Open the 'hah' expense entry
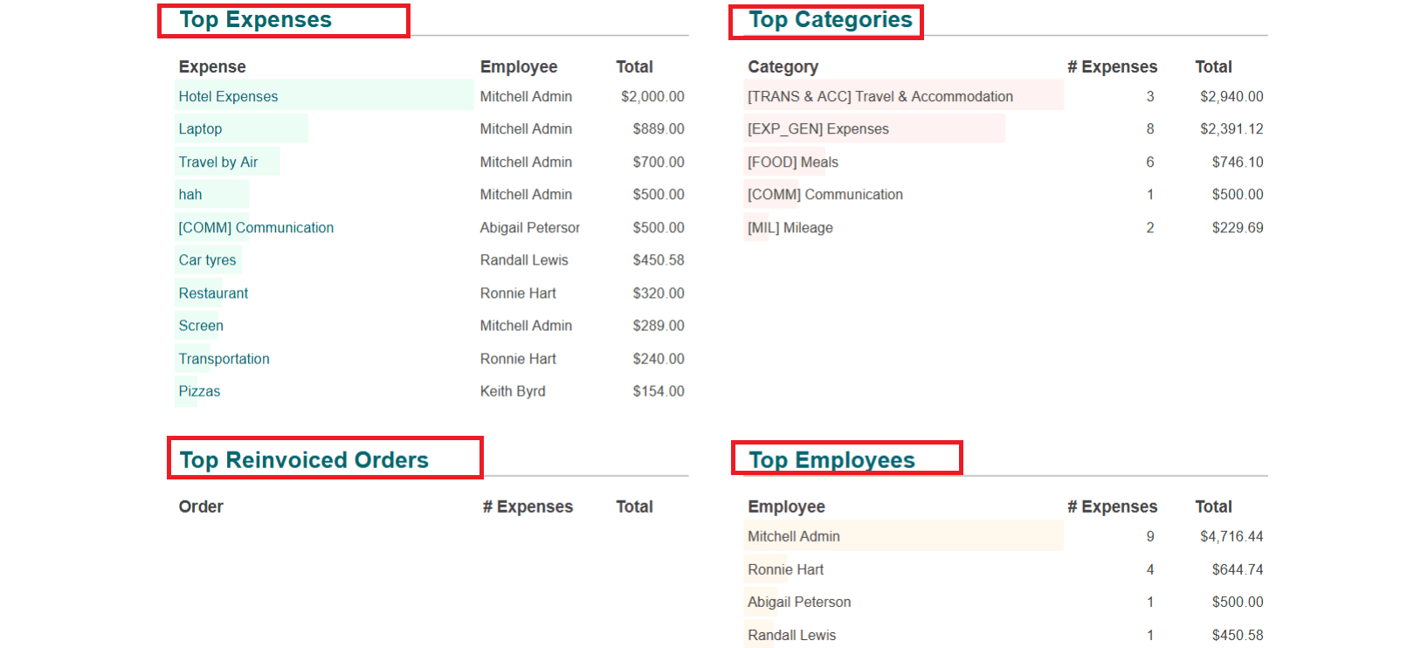The height and width of the screenshot is (648, 1428). [190, 194]
